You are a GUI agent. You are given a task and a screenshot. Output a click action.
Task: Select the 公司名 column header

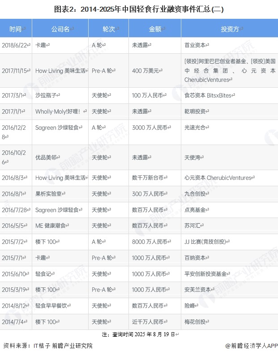(x=60, y=29)
